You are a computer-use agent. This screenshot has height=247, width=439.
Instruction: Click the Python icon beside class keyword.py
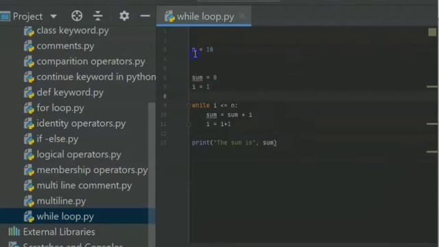[29, 31]
